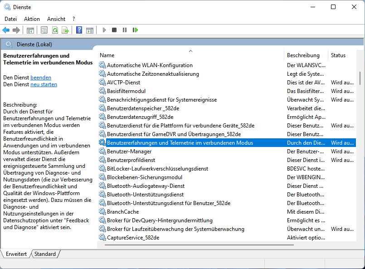Viewport: 365px width, 269px height.
Task: Open Properties via toolbar icon
Action: [44, 30]
